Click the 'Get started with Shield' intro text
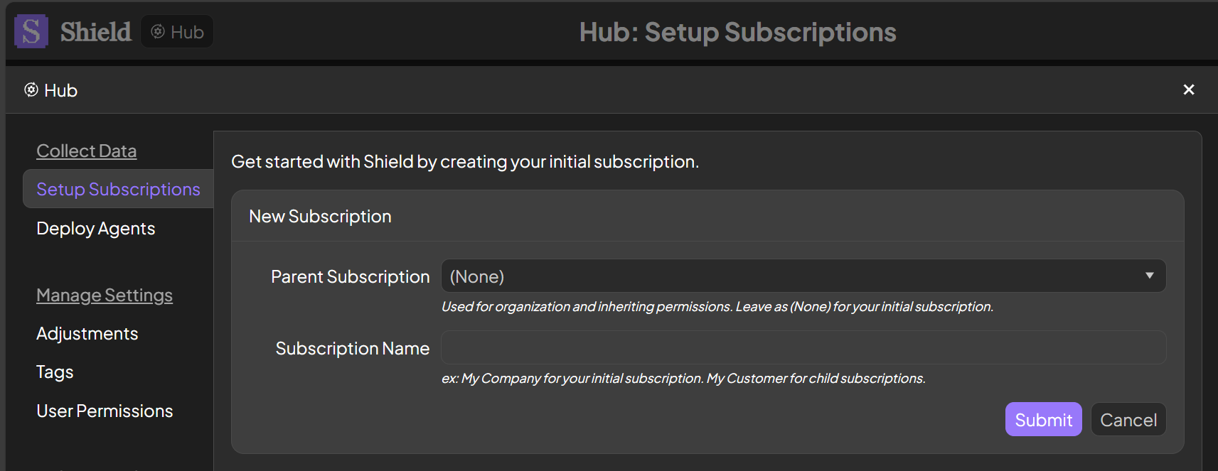 pyautogui.click(x=465, y=161)
